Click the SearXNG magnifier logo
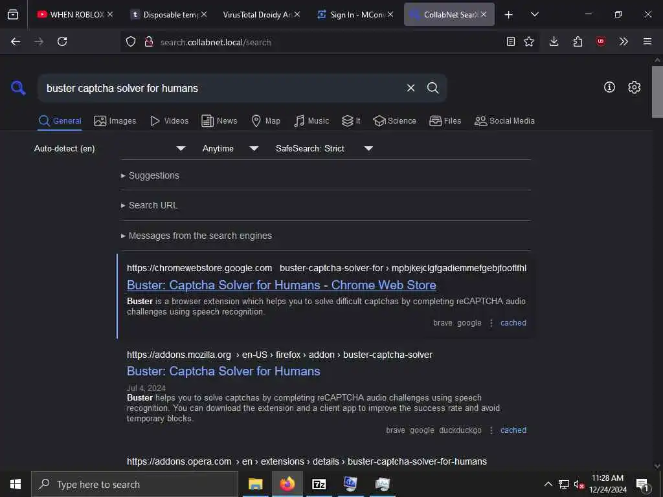Viewport: 663px width, 497px height. click(18, 88)
